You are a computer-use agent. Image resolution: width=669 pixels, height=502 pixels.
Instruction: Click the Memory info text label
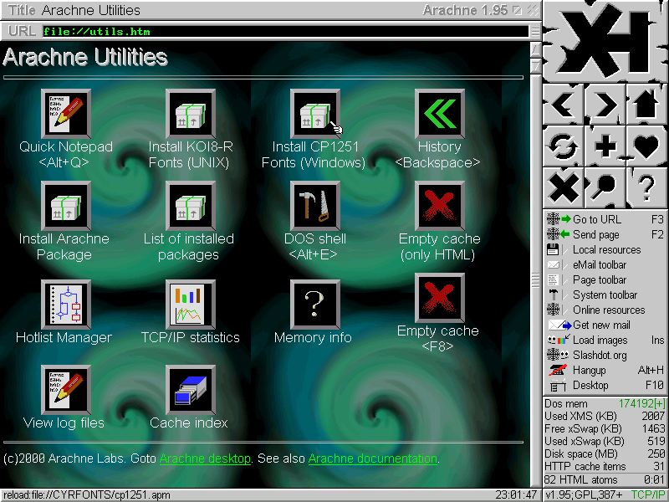point(313,338)
